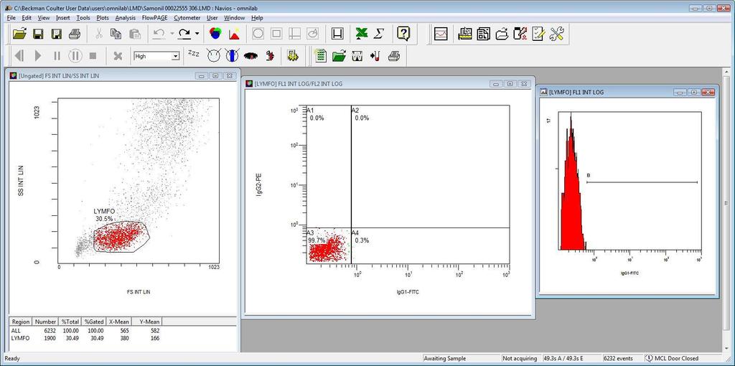Click the abort X icon in acquisition toolbar

tap(118, 56)
